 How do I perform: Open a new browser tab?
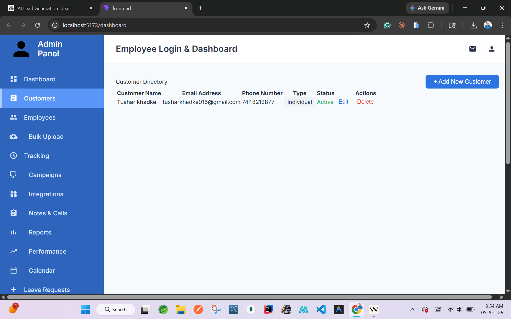(x=200, y=8)
